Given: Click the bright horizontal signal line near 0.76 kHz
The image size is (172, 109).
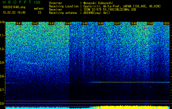Looking at the screenshot, I should pos(129,82).
